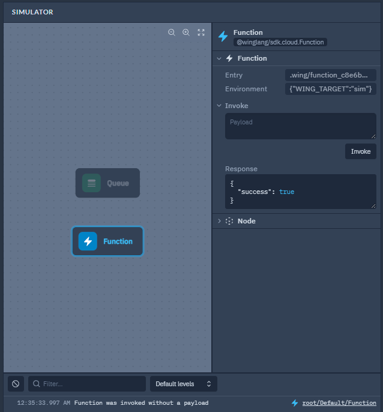This screenshot has height=412, width=383.
Task: Invoke the function
Action: tap(361, 151)
